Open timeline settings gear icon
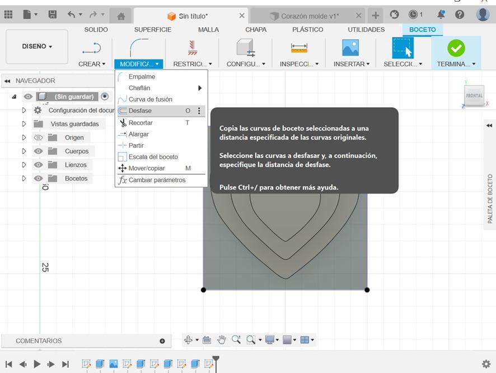Screen dimensions: 496x373 pos(486,364)
